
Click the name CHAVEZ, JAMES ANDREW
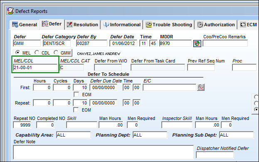(99, 54)
